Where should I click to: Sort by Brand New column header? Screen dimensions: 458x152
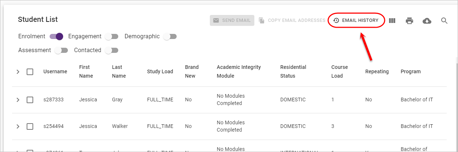[x=192, y=71]
